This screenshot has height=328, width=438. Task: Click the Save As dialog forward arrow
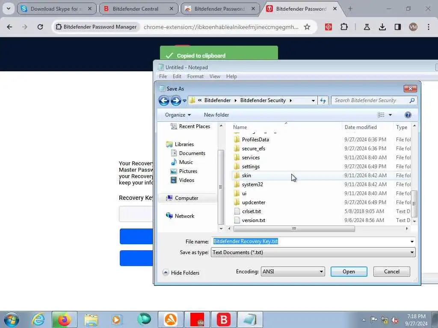click(176, 100)
